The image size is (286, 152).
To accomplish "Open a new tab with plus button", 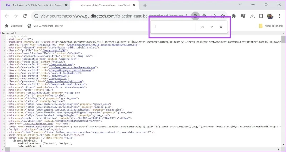I will tap(145, 5).
